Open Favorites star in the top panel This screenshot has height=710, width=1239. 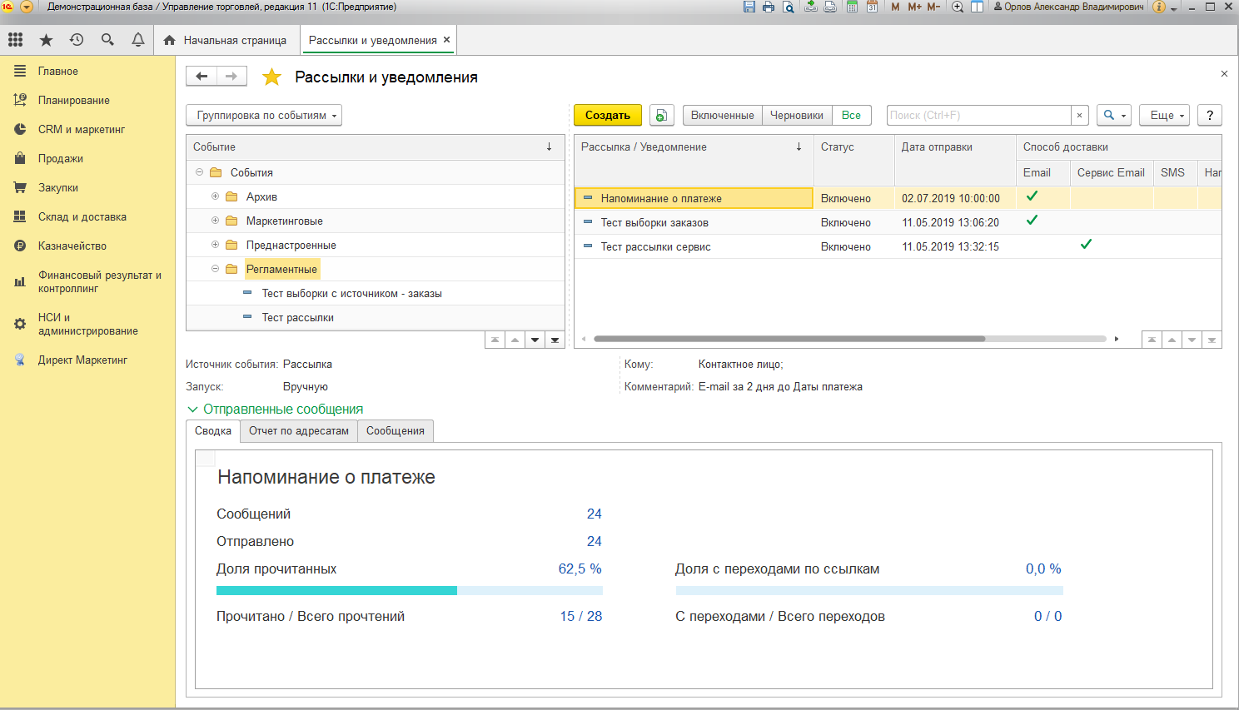(46, 40)
